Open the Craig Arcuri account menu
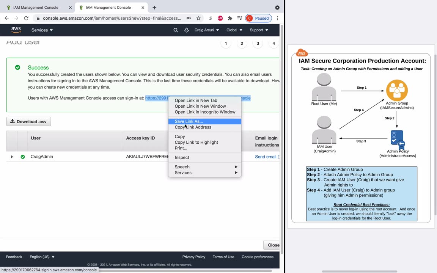Screen dimensions: 437x273 tap(206, 30)
